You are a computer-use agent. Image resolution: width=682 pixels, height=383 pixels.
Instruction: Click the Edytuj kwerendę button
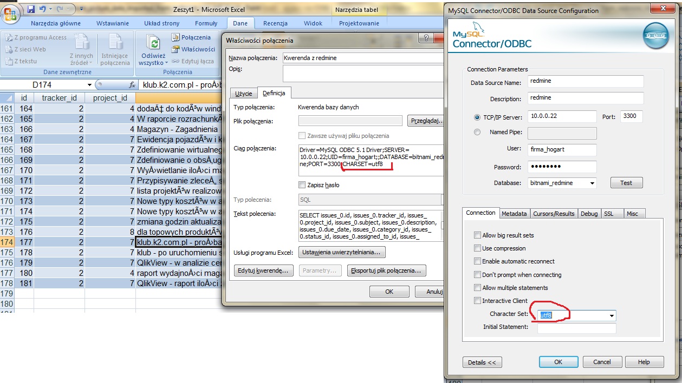pos(264,270)
